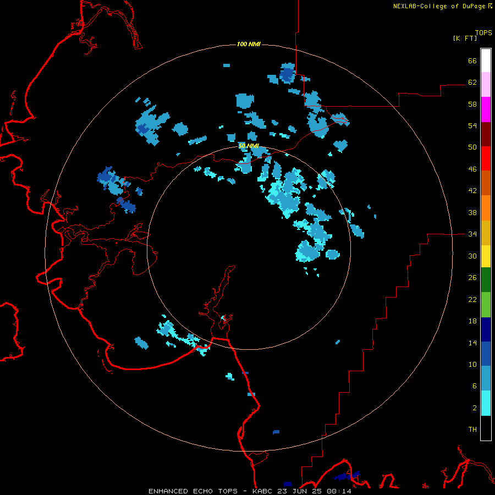This screenshot has width=495, height=495.
Task: Click the 2 legend value
Action: coord(475,408)
